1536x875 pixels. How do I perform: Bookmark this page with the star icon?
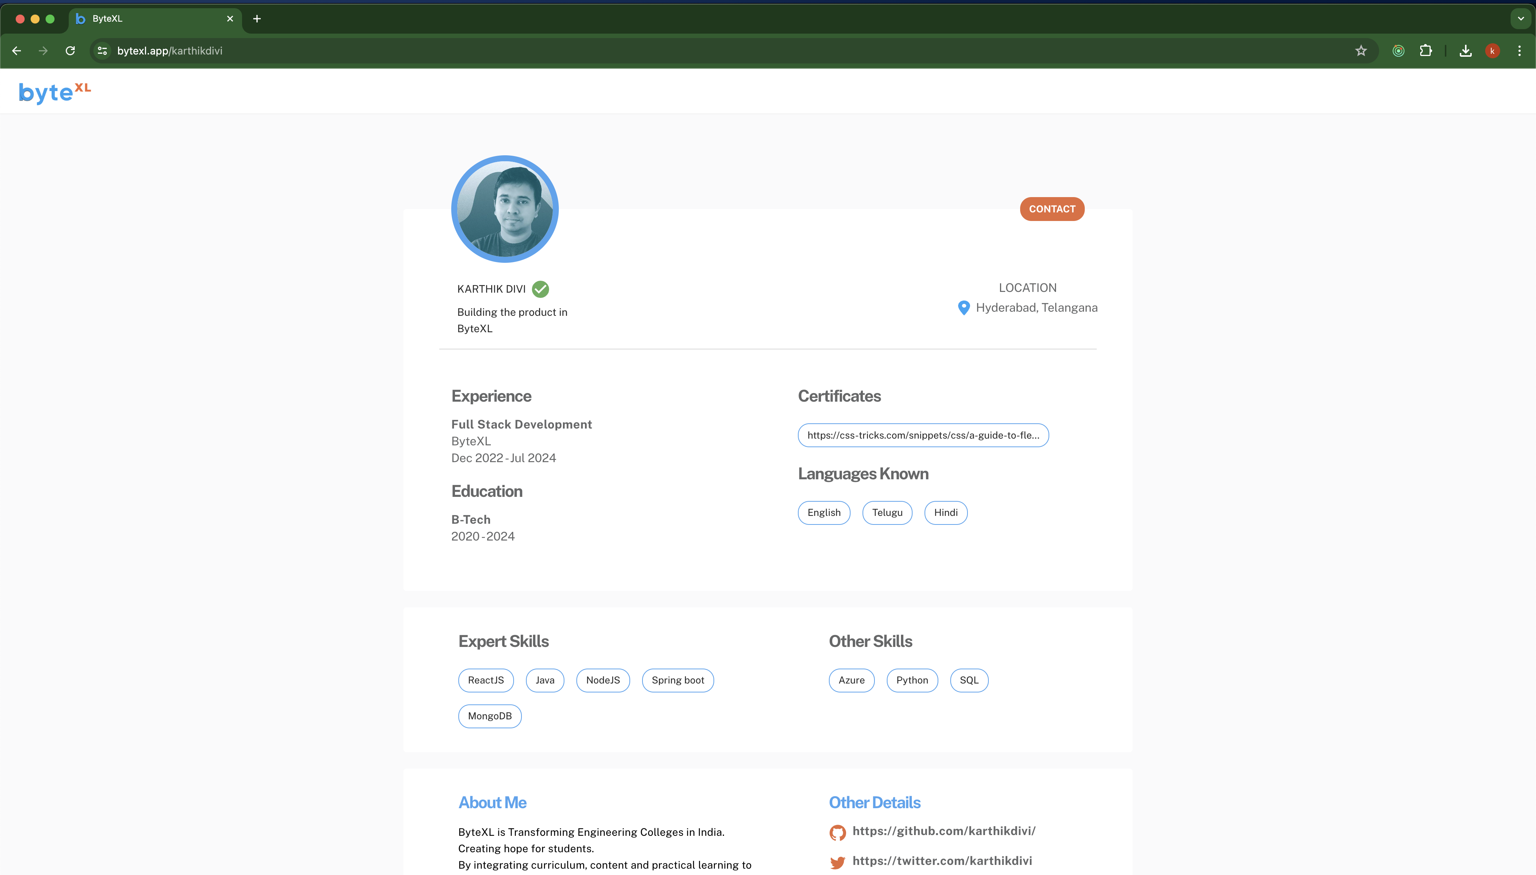pyautogui.click(x=1361, y=51)
